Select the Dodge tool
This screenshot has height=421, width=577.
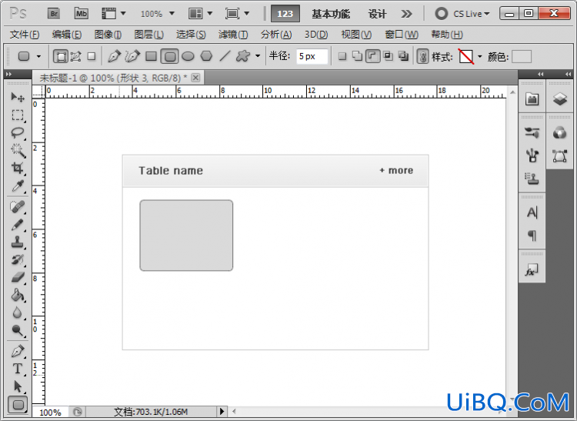(x=17, y=330)
